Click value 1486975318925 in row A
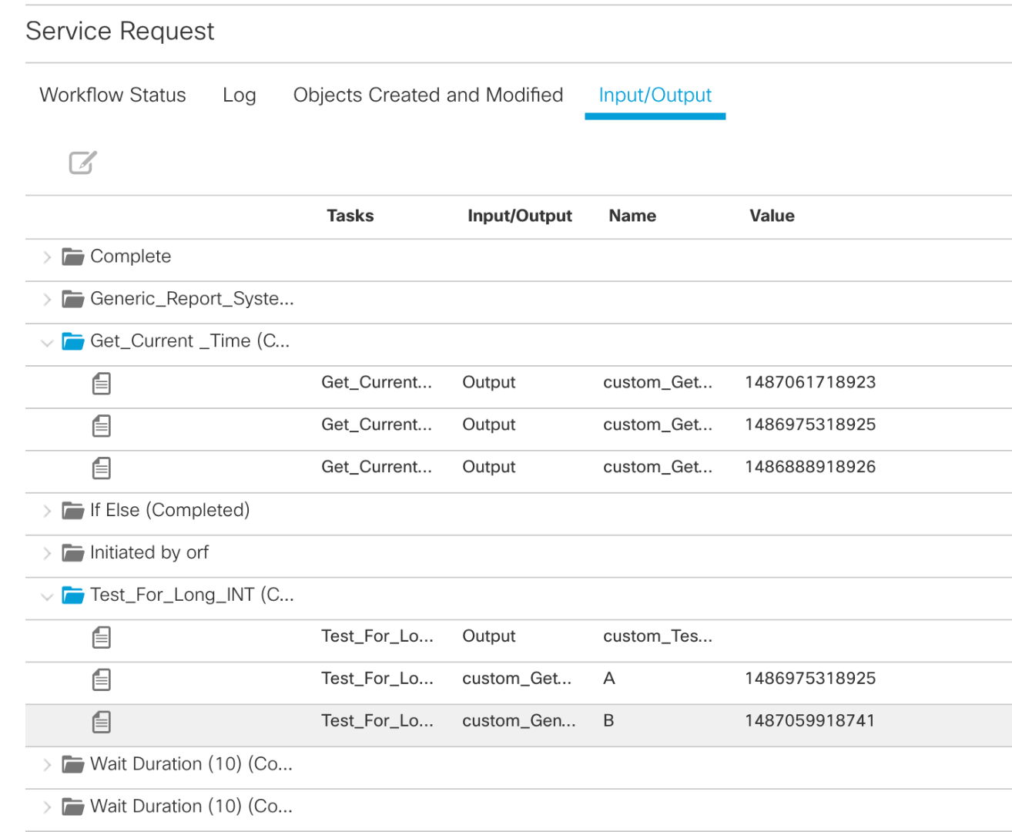 click(810, 679)
